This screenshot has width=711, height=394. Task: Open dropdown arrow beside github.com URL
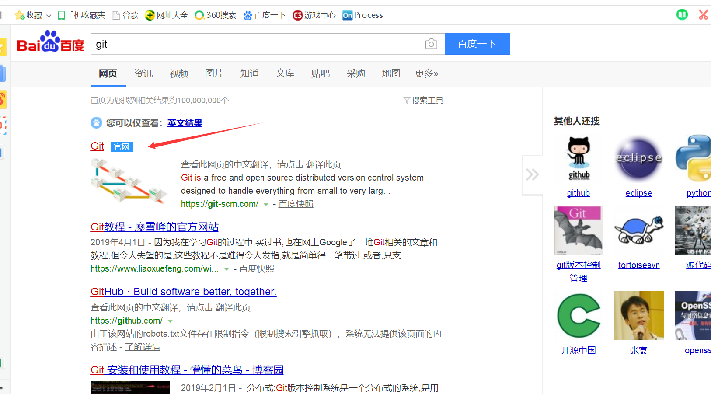[170, 321]
